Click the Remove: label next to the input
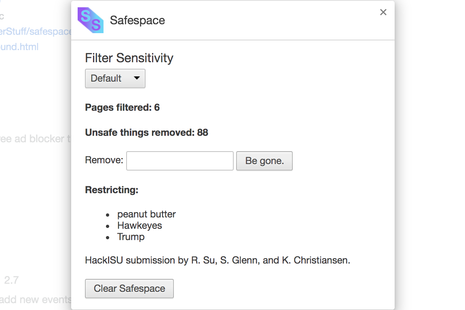This screenshot has height=310, width=465. pos(104,160)
